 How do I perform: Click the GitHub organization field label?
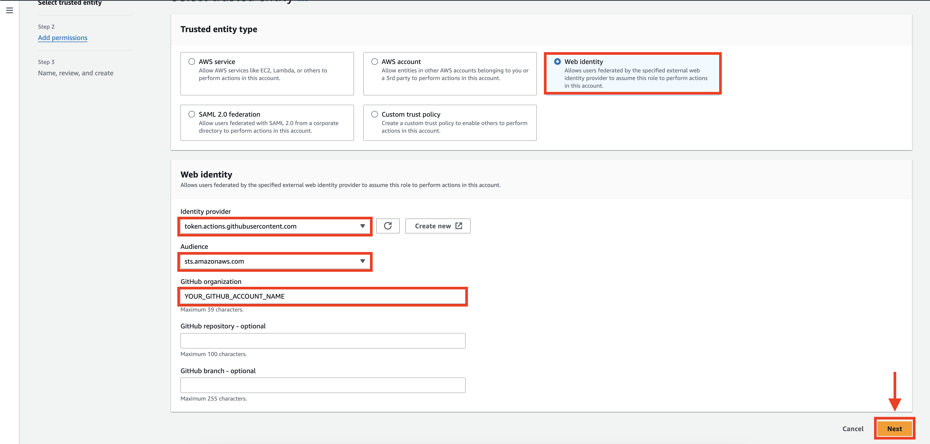click(x=211, y=282)
